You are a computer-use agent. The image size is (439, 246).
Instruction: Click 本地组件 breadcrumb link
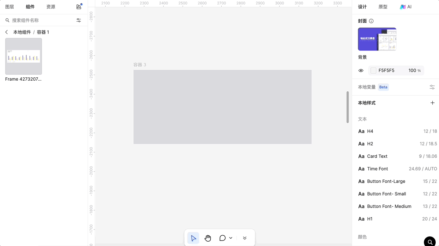22,32
